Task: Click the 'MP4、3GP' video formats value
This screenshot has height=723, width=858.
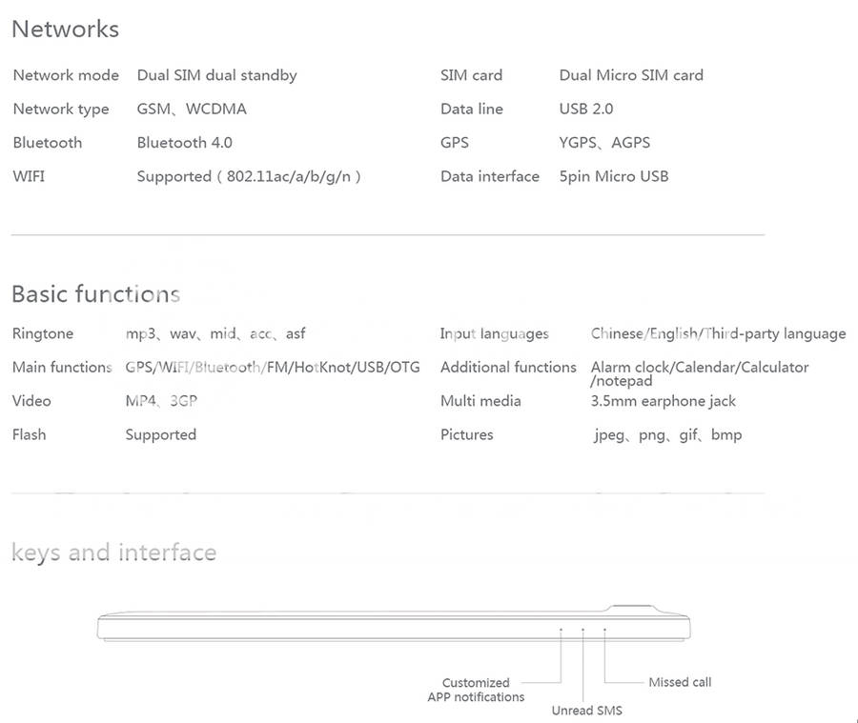Action: pos(161,401)
